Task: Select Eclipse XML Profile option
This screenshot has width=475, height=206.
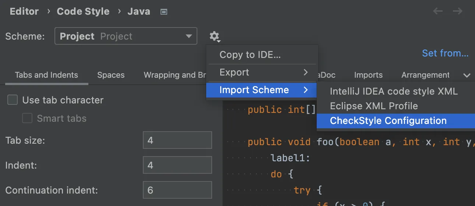Action: 374,106
